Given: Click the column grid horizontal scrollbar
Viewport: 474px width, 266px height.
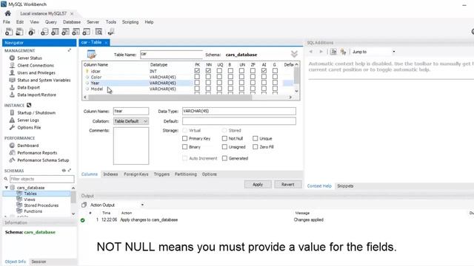Looking at the screenshot, I should coord(170,97).
